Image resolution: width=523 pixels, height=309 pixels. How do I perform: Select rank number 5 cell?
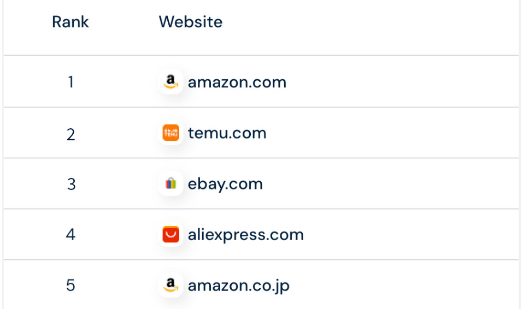pyautogui.click(x=70, y=286)
